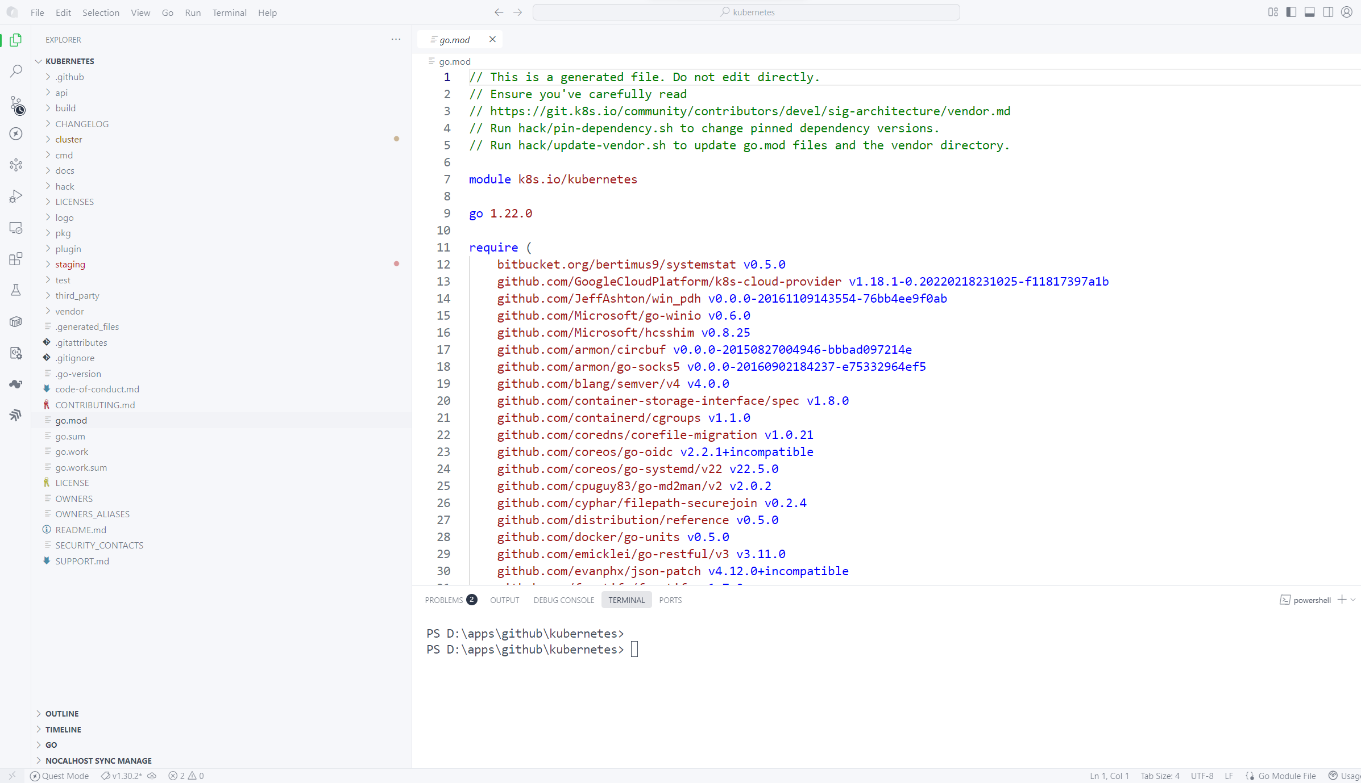Click the kubernetes command center search box
1361x783 pixels.
[x=746, y=12]
